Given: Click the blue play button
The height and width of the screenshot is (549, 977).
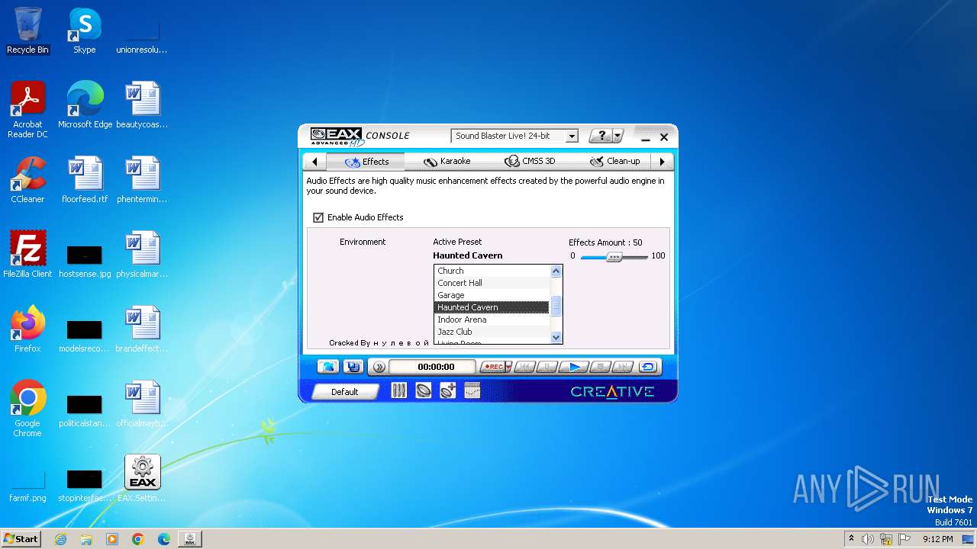Looking at the screenshot, I should 574,367.
